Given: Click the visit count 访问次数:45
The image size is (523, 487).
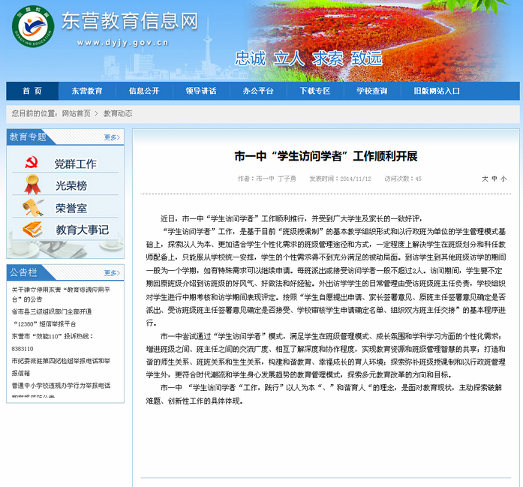Looking at the screenshot, I should pyautogui.click(x=403, y=179).
